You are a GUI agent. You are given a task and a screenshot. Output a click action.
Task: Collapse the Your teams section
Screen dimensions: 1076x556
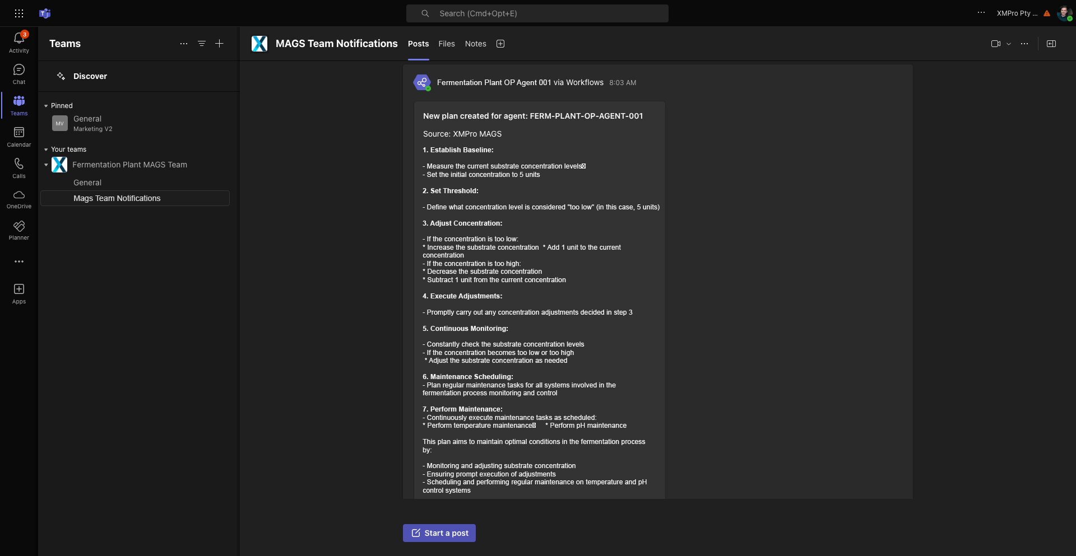(46, 149)
